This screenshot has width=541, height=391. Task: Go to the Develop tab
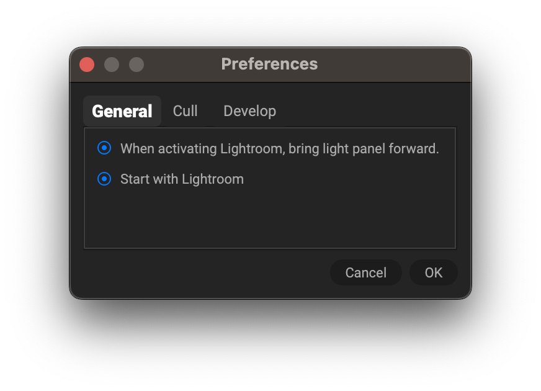pos(249,111)
